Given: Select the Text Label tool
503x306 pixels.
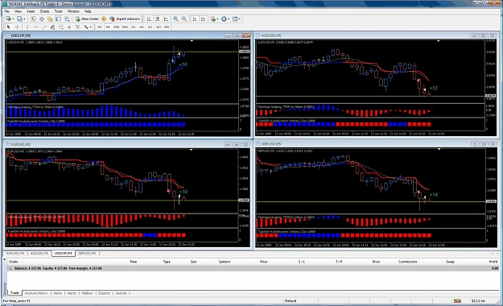Looking at the screenshot, I should pos(77,27).
